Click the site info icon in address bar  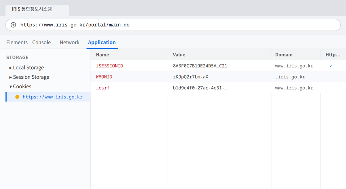coord(13,25)
